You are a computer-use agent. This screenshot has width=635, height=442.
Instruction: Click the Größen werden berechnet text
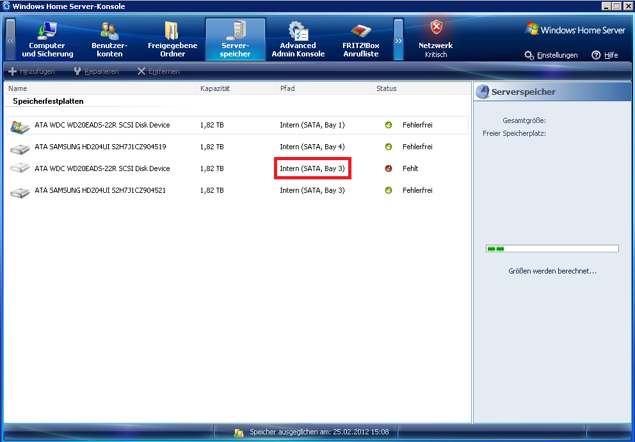click(552, 271)
